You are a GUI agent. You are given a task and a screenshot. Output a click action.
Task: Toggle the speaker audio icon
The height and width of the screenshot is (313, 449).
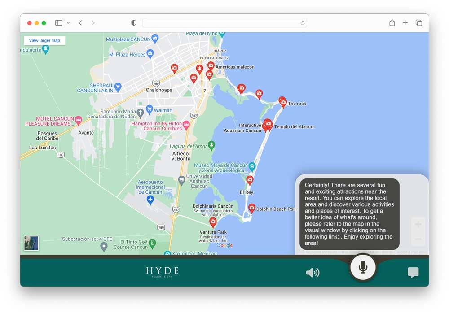point(312,272)
